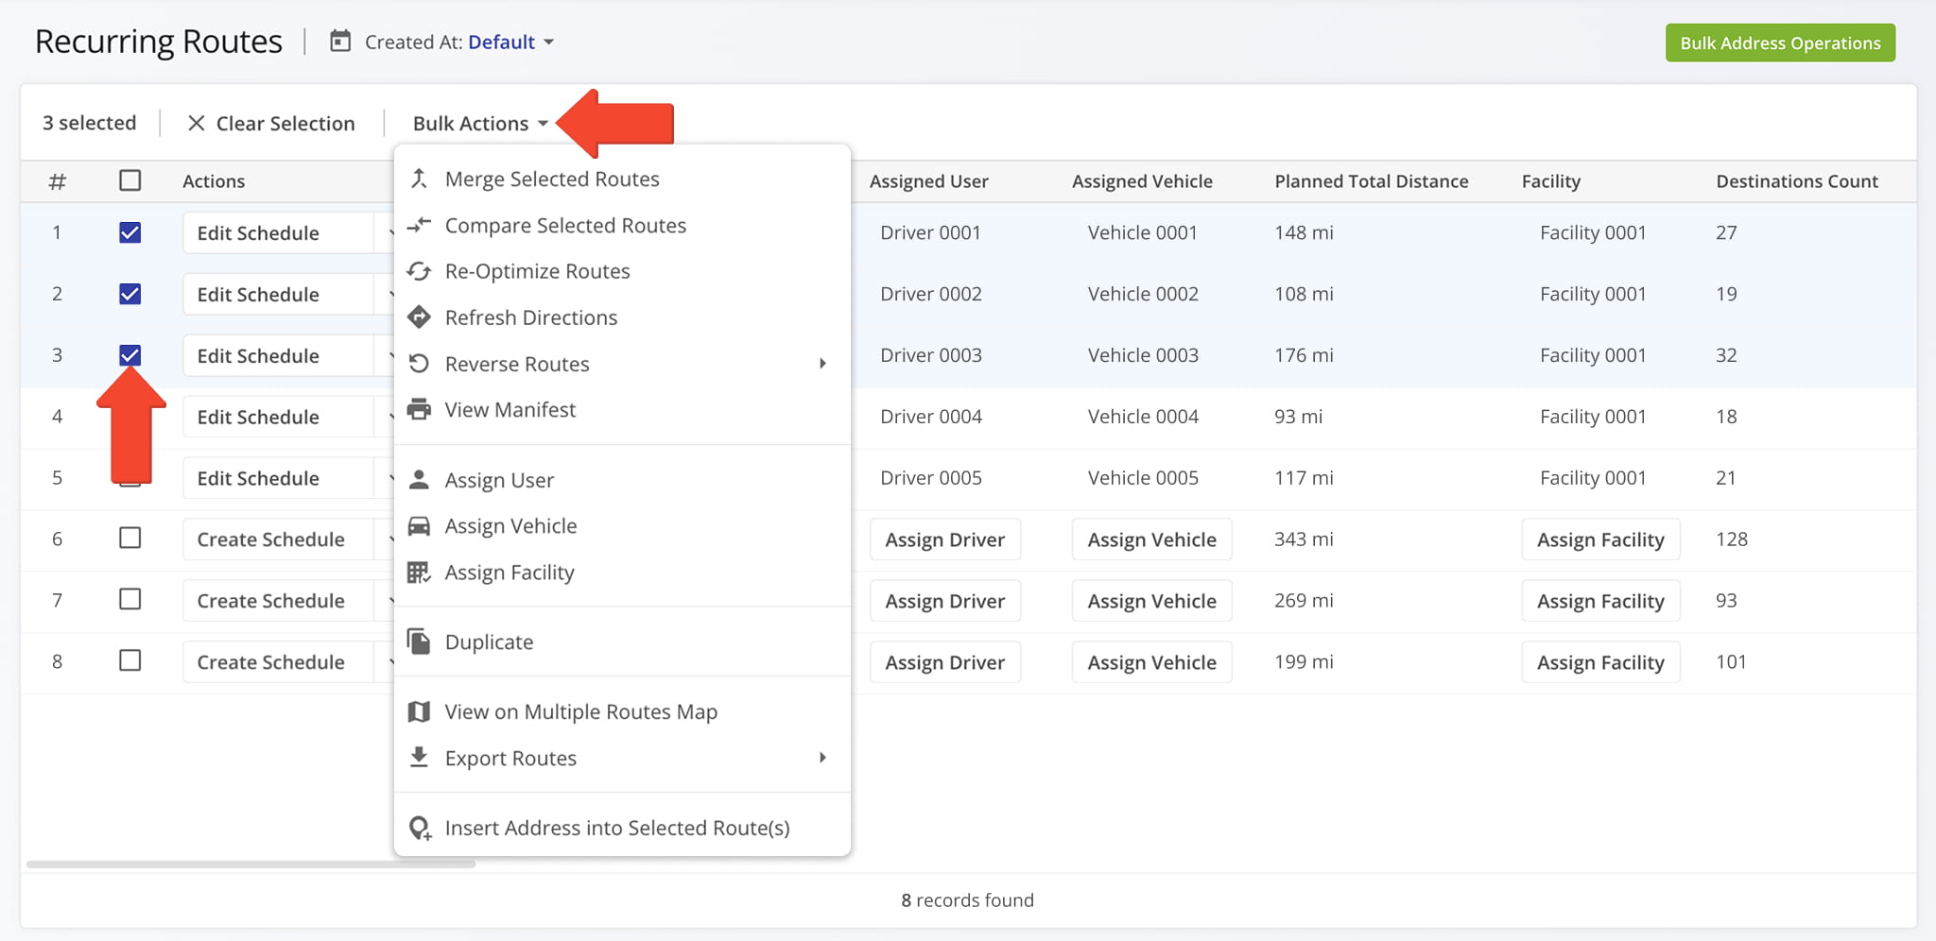Click the Export Routes download icon
This screenshot has height=941, width=1936.
point(419,757)
